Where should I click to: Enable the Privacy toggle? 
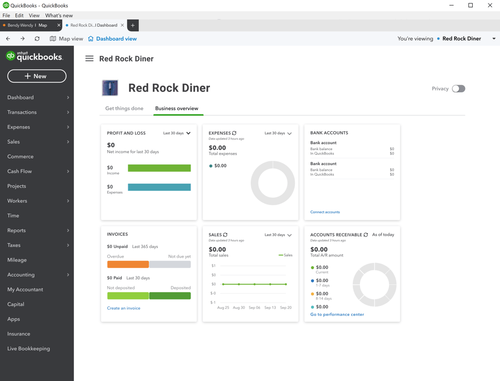coord(458,88)
